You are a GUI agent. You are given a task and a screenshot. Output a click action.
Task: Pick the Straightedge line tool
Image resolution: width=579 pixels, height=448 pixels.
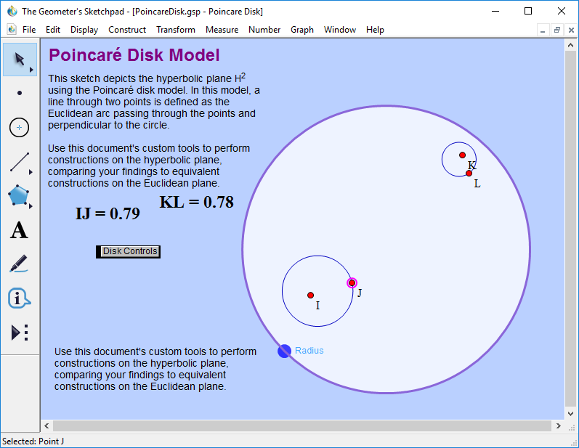click(x=20, y=162)
